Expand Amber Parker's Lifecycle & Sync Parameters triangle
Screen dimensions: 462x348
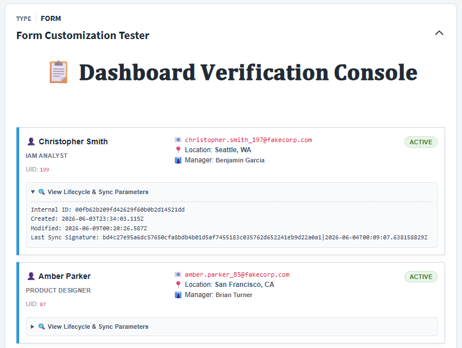point(33,326)
